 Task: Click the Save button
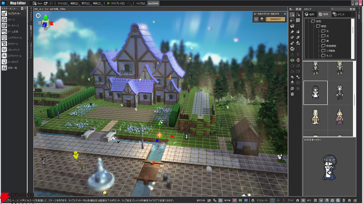coord(37,3)
